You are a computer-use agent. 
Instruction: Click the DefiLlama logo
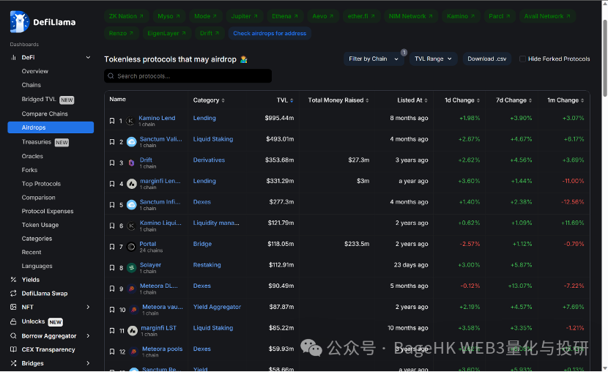pos(42,22)
